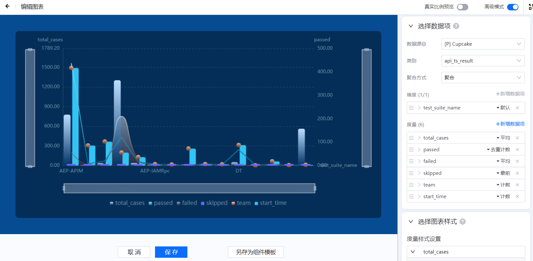Toggle start_time legend item

pos(271,203)
